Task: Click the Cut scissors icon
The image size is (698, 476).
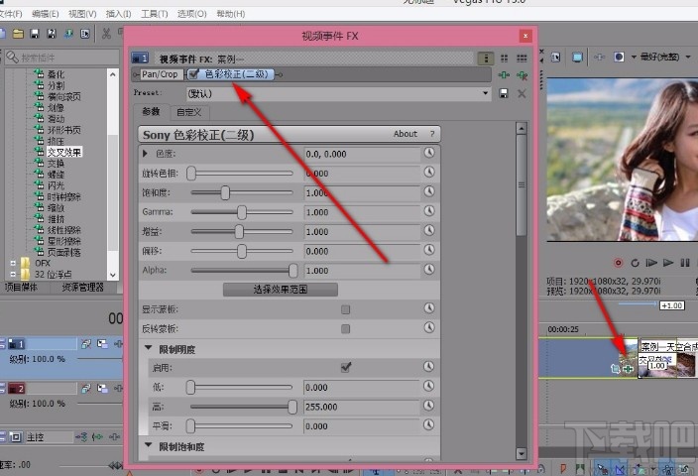Action: 106,34
